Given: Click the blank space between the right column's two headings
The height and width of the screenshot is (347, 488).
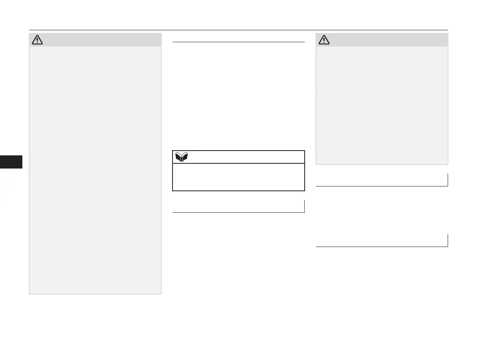Looking at the screenshot, I should point(381,210).
